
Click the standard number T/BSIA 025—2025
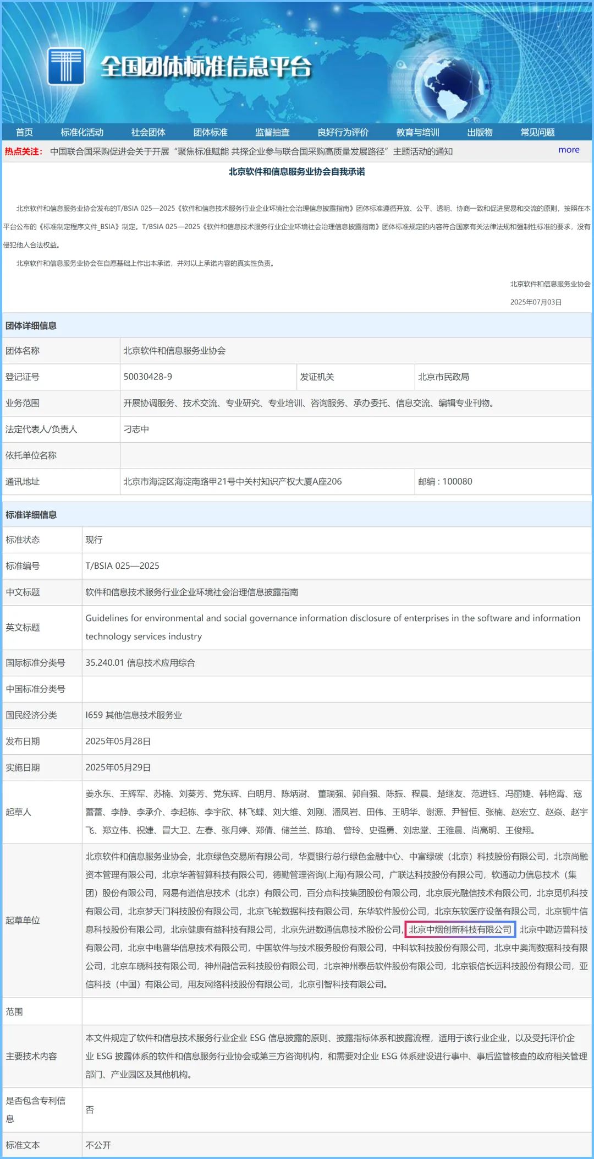point(122,565)
